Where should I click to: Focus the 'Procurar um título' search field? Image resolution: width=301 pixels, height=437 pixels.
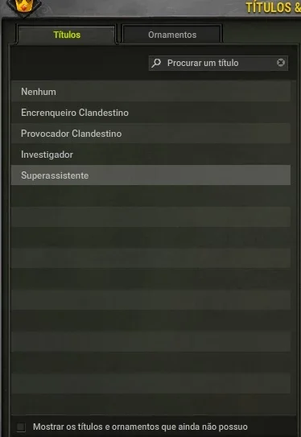[x=218, y=63]
